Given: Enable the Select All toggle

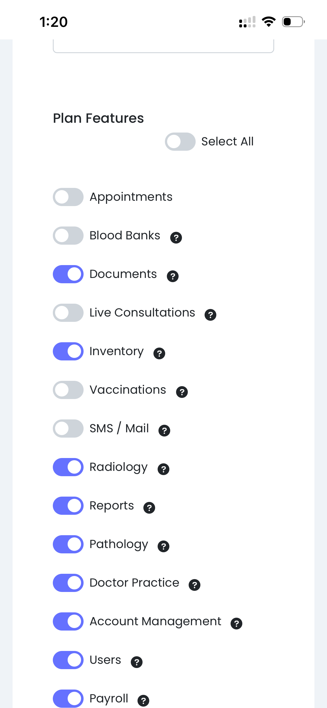Looking at the screenshot, I should pyautogui.click(x=180, y=141).
